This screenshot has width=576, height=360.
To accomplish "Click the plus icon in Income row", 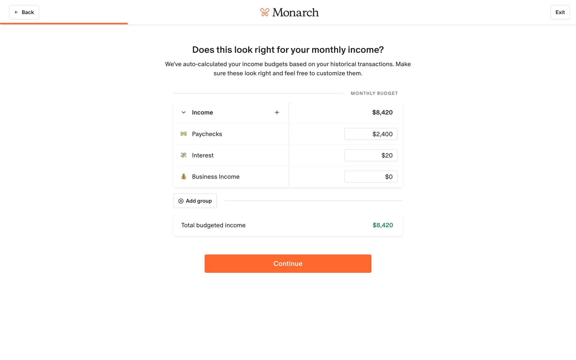I will coord(277,112).
